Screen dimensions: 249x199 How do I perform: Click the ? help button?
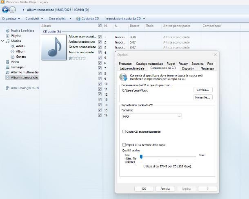207,189
